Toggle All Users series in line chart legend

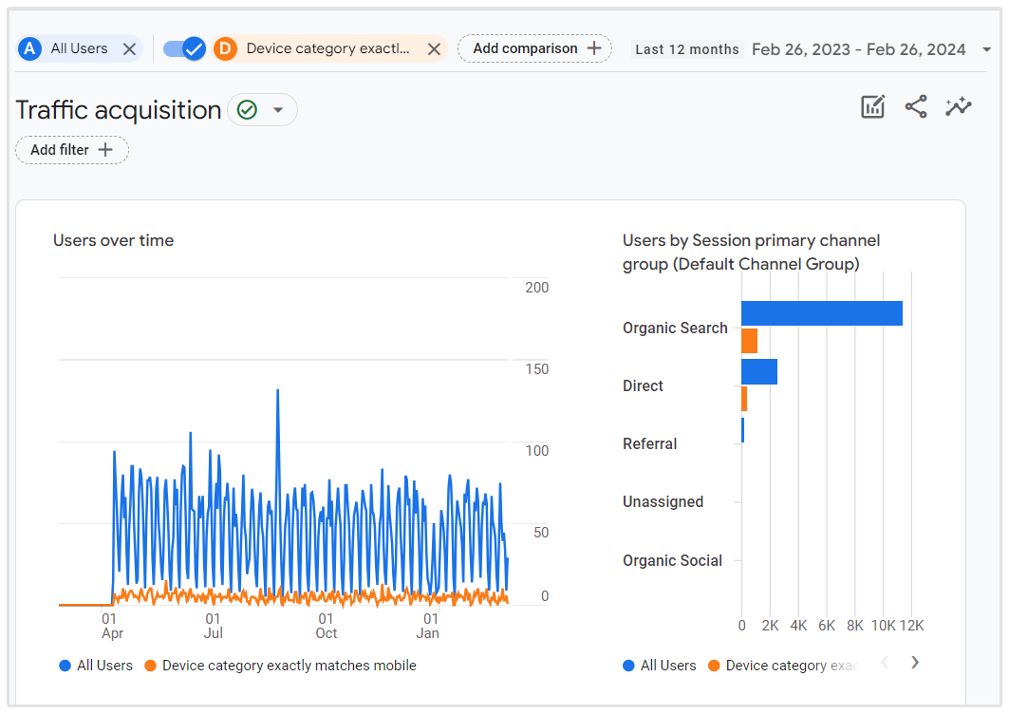(x=96, y=666)
